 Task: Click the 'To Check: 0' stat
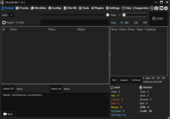118,111
